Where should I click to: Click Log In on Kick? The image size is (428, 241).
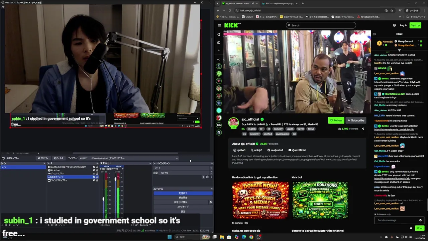(x=403, y=25)
